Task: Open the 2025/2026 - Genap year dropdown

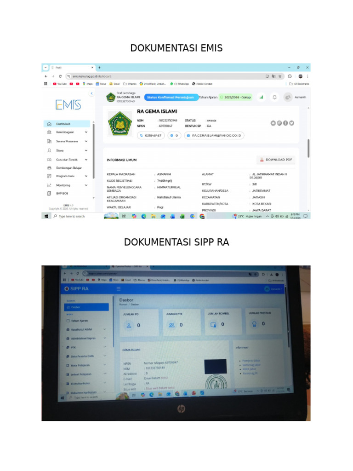Action: pyautogui.click(x=236, y=98)
